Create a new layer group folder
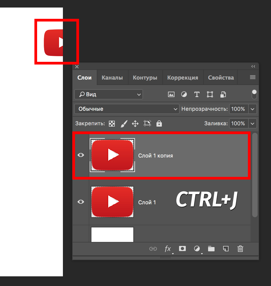Screen dimensions: 271x286 coord(211,249)
